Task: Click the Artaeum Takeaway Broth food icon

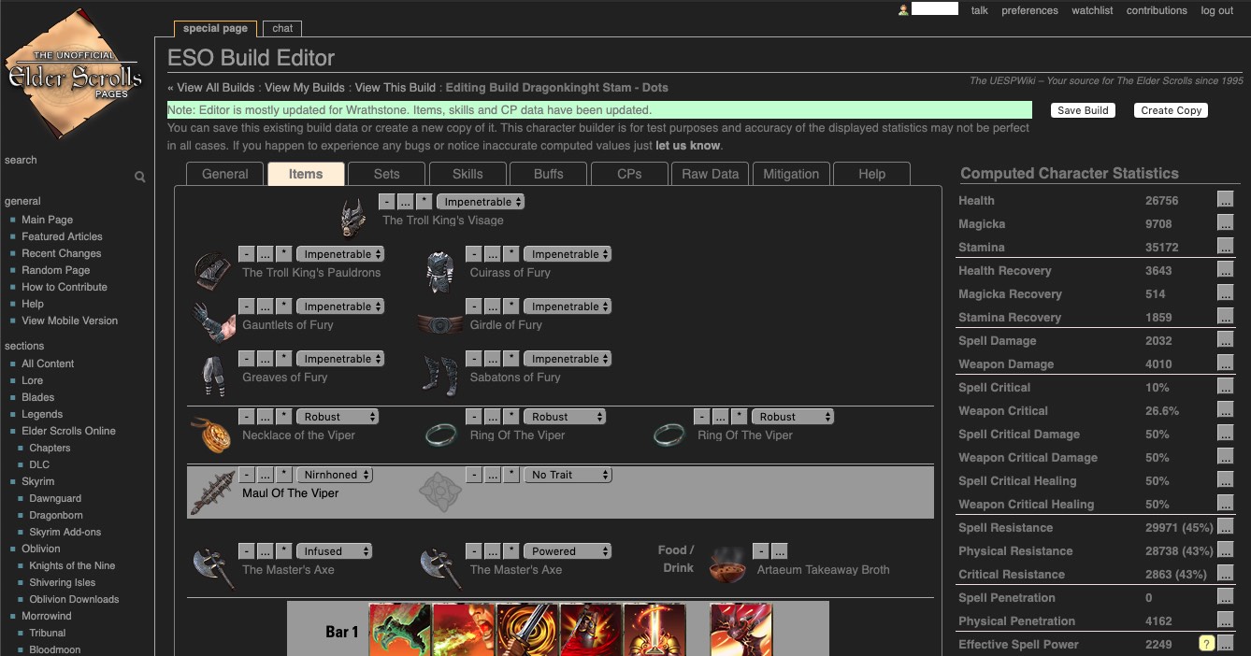Action: coord(727,566)
